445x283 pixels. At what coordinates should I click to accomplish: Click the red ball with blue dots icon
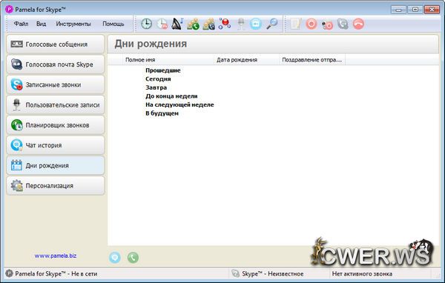[224, 24]
